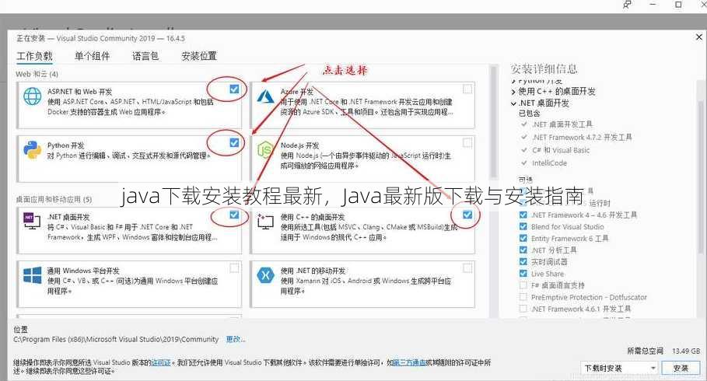The width and height of the screenshot is (707, 381).
Task: Switch to the 工作负载 tab
Action: [x=34, y=56]
